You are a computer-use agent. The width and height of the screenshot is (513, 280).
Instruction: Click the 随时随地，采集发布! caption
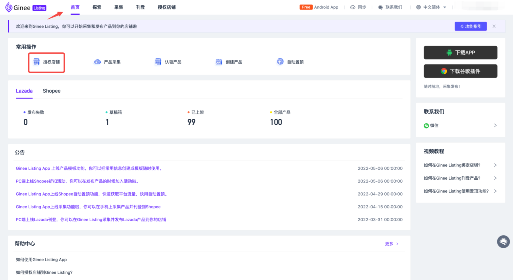[442, 87]
